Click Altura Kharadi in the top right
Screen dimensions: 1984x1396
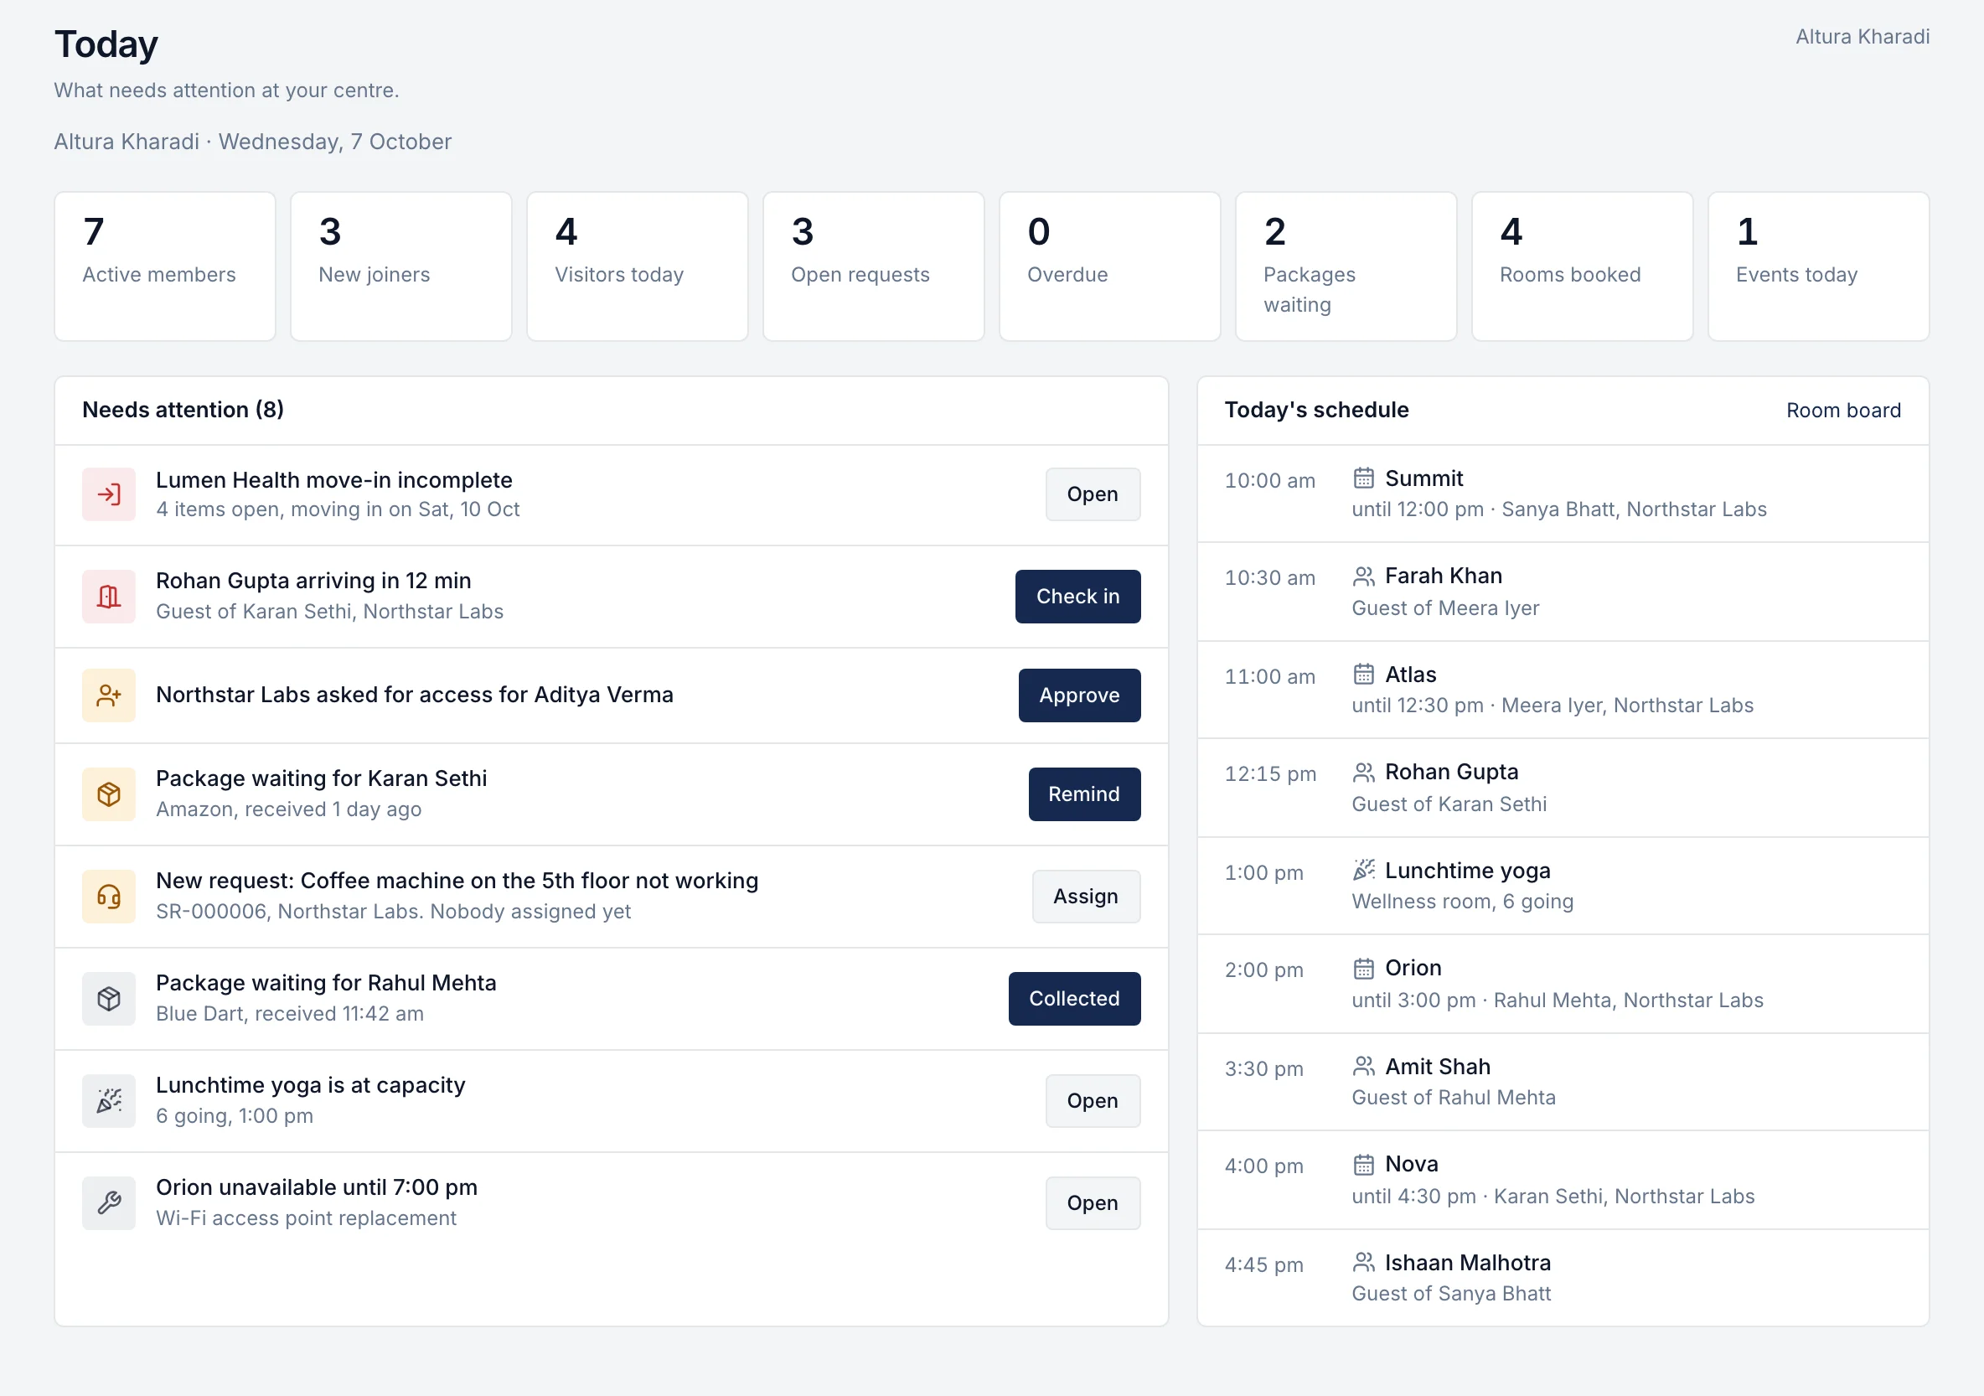click(x=1863, y=36)
